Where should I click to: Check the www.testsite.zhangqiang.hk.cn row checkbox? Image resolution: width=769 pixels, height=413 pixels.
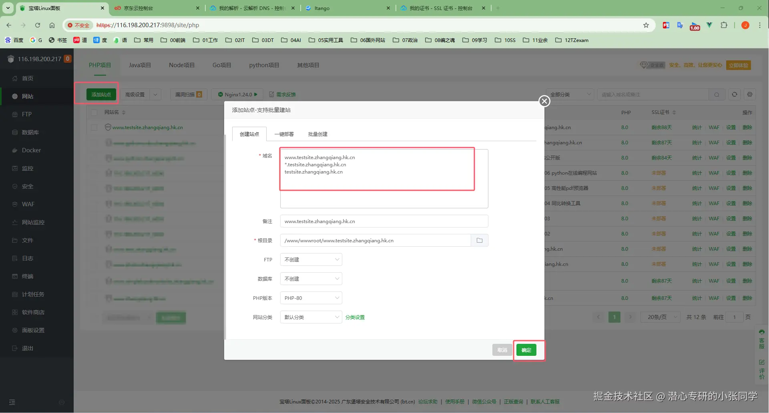pyautogui.click(x=94, y=128)
